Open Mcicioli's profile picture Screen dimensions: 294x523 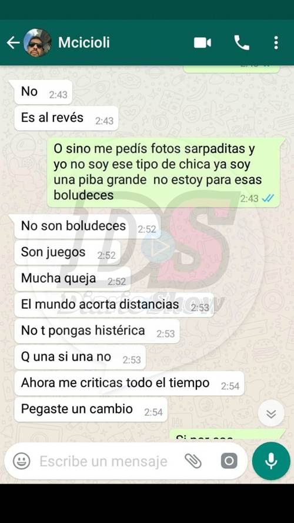(37, 43)
